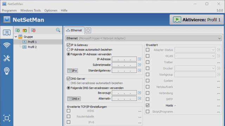The width and height of the screenshot is (225, 126).
Task: Get current Adapter-Status via arrow icon
Action: (219, 50)
